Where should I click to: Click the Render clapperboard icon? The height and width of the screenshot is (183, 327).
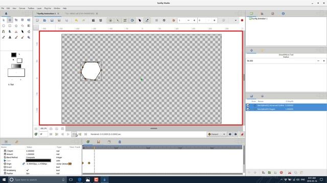(93, 20)
